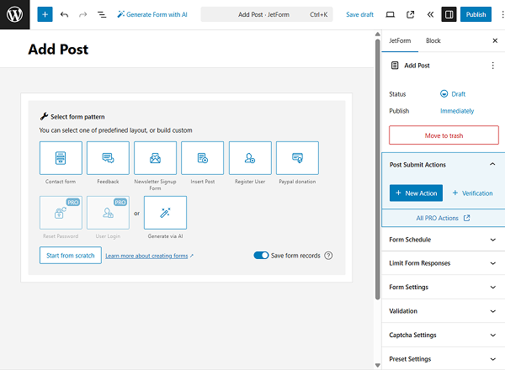Image resolution: width=505 pixels, height=370 pixels.
Task: Change the Draft status
Action: 453,94
